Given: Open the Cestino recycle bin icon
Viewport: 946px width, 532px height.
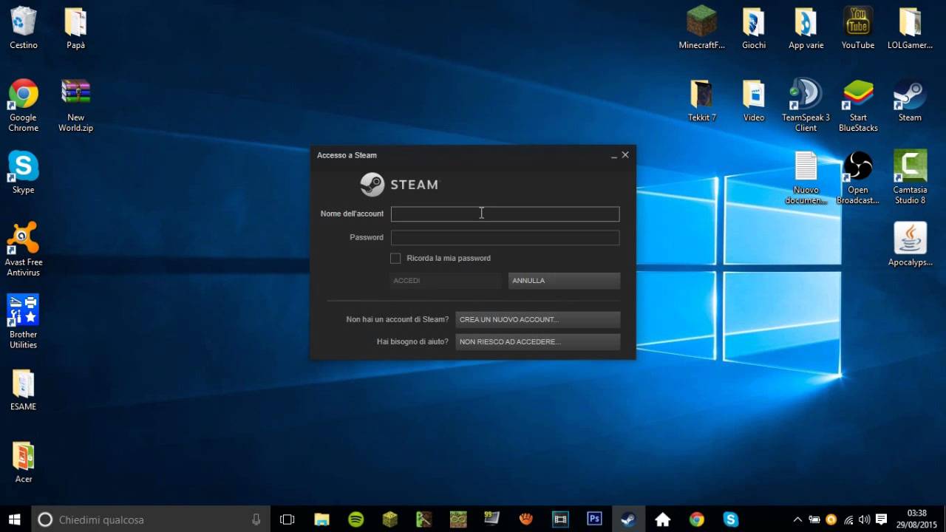Looking at the screenshot, I should click(24, 28).
